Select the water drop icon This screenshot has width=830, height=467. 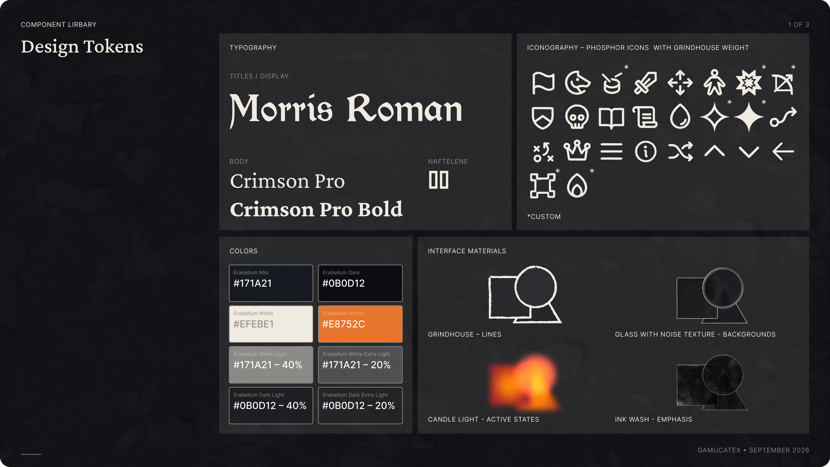tap(680, 116)
